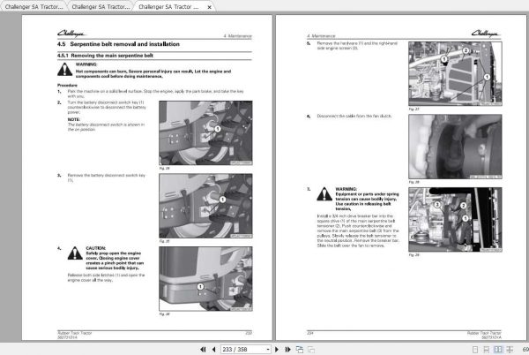Select two-page continuous scrolling view
Viewport: 529px width, 355px height.
[510, 350]
